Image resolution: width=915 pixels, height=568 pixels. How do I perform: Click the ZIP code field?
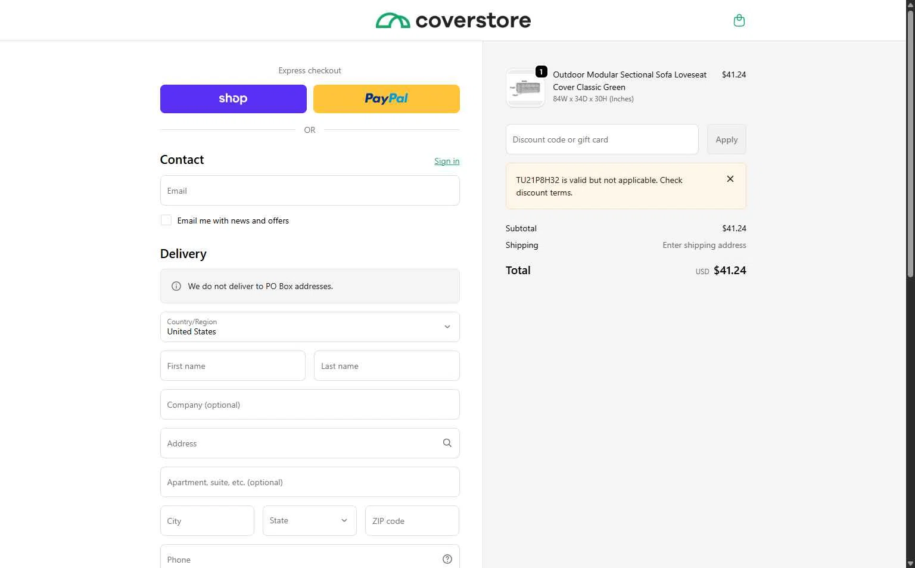tap(412, 520)
